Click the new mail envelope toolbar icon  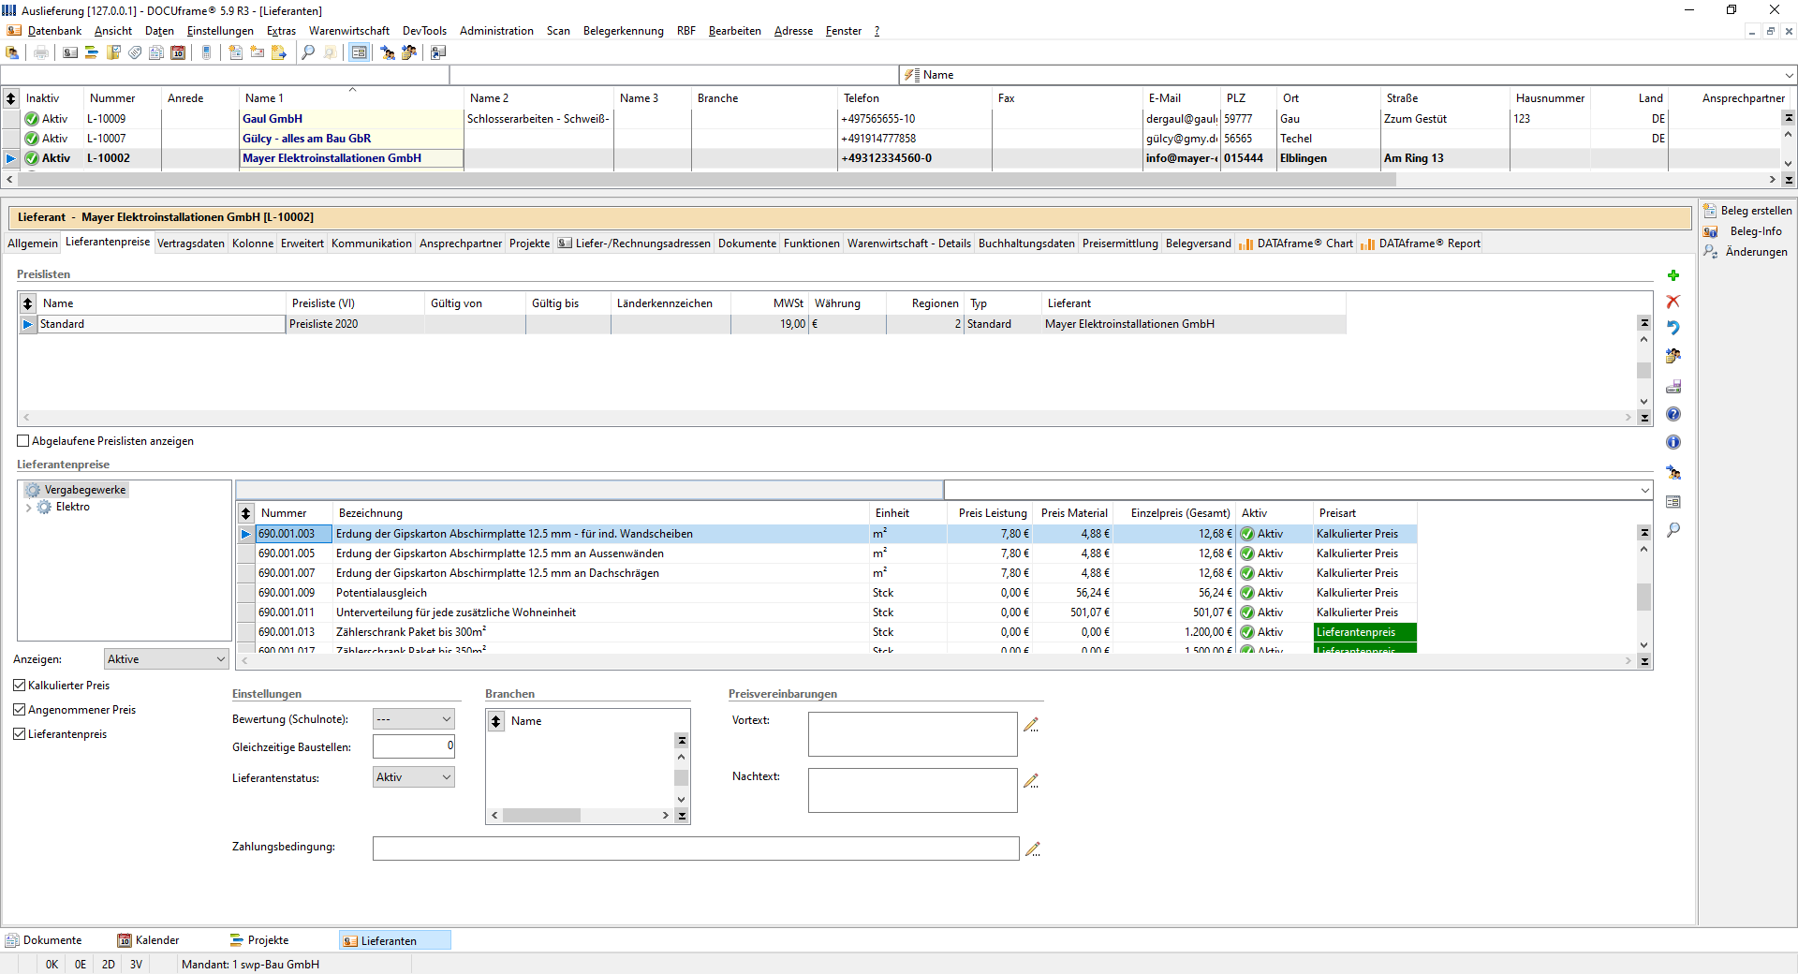point(258,52)
